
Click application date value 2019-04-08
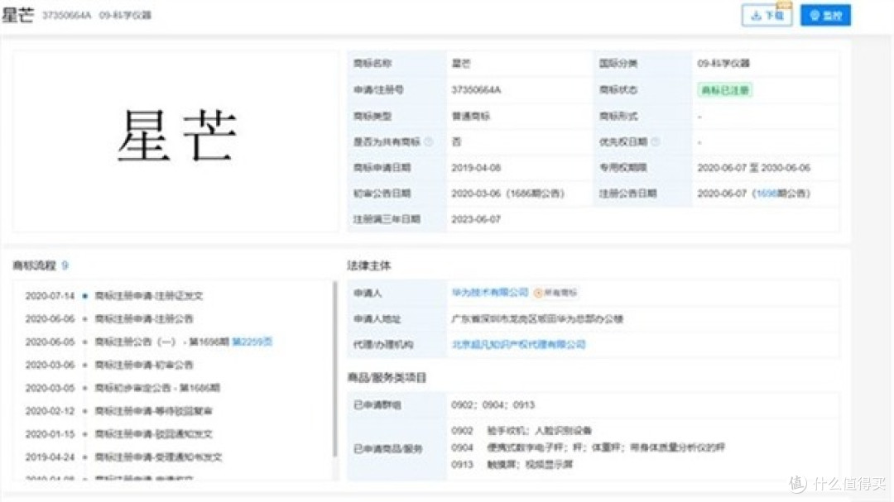coord(476,168)
